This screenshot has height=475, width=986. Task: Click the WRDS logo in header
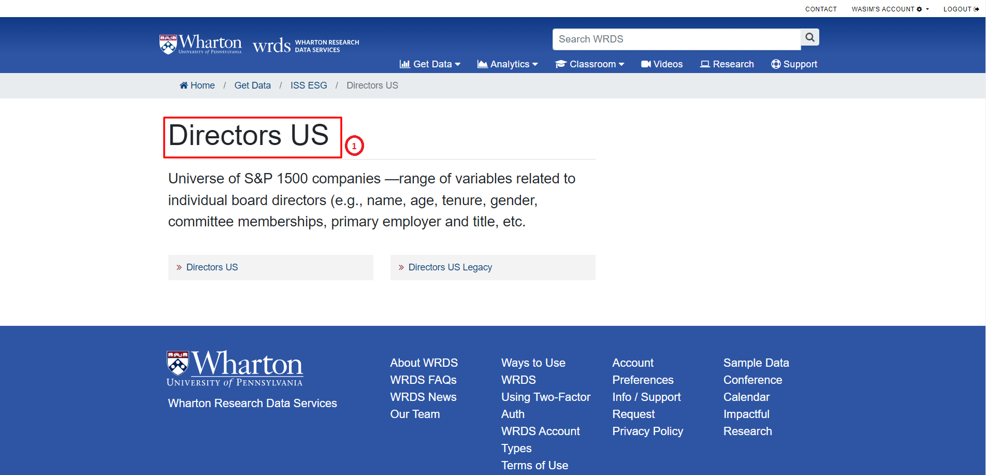point(306,46)
